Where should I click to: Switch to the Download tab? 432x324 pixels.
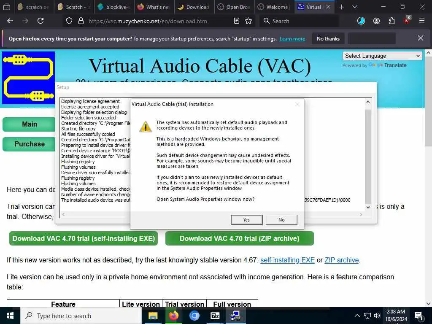coord(194,7)
